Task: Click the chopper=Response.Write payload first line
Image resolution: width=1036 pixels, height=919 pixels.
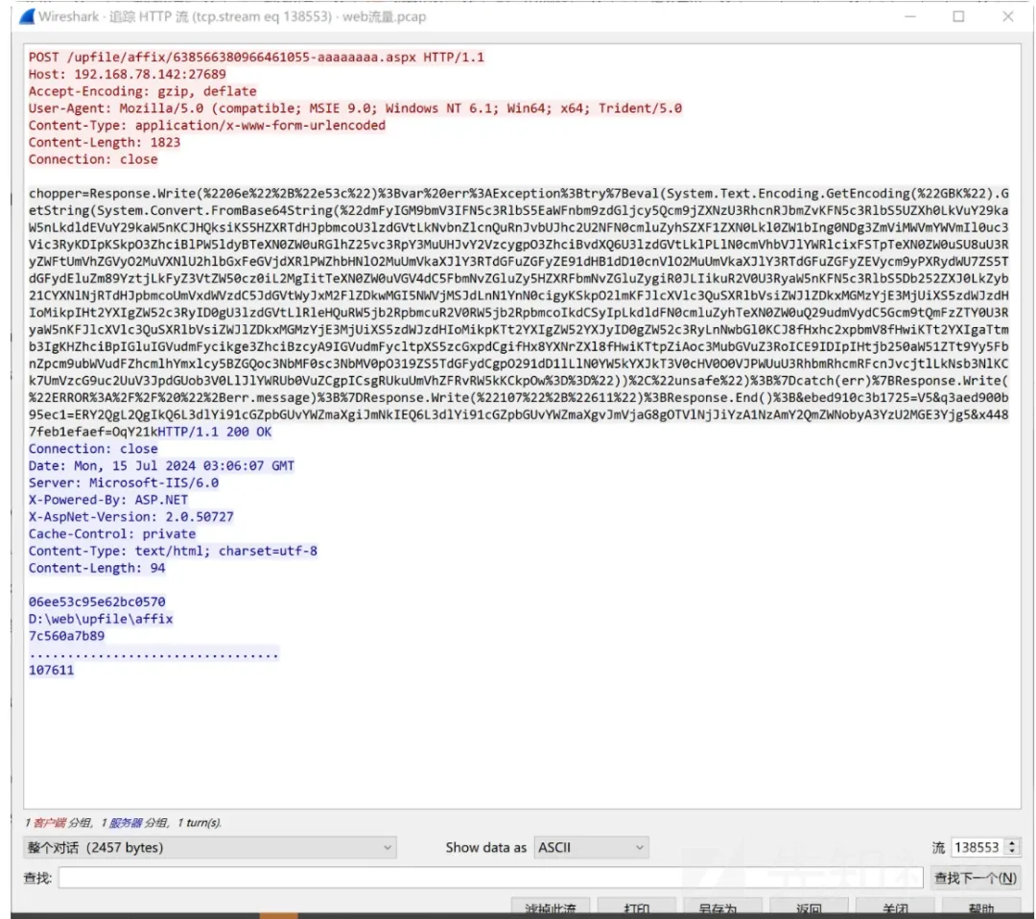Action: 519,194
